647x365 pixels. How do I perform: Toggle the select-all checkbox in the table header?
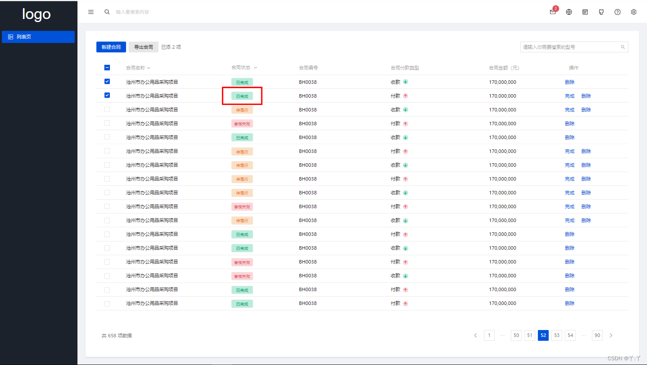(107, 67)
